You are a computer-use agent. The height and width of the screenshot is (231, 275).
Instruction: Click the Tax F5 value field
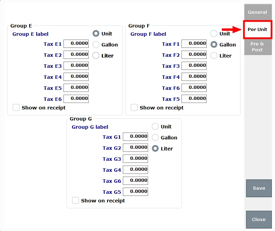coord(194,99)
